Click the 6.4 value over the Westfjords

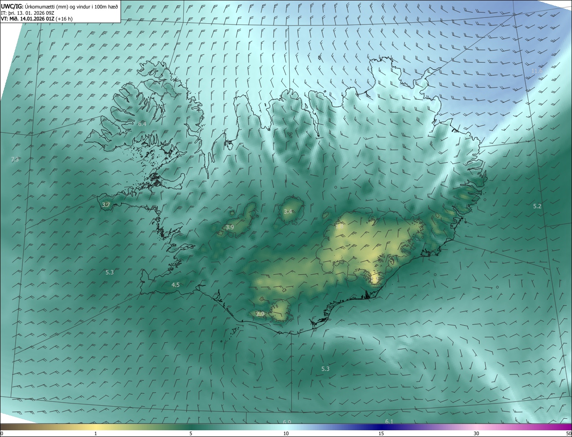pyautogui.click(x=142, y=124)
